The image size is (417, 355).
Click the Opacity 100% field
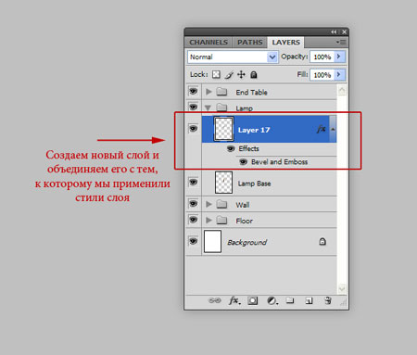322,57
